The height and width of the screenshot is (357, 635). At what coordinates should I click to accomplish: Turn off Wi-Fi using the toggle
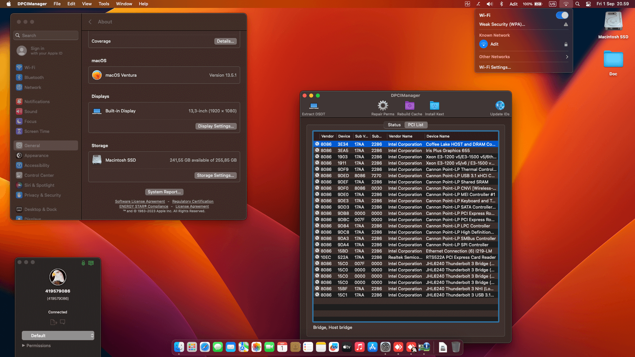[562, 15]
